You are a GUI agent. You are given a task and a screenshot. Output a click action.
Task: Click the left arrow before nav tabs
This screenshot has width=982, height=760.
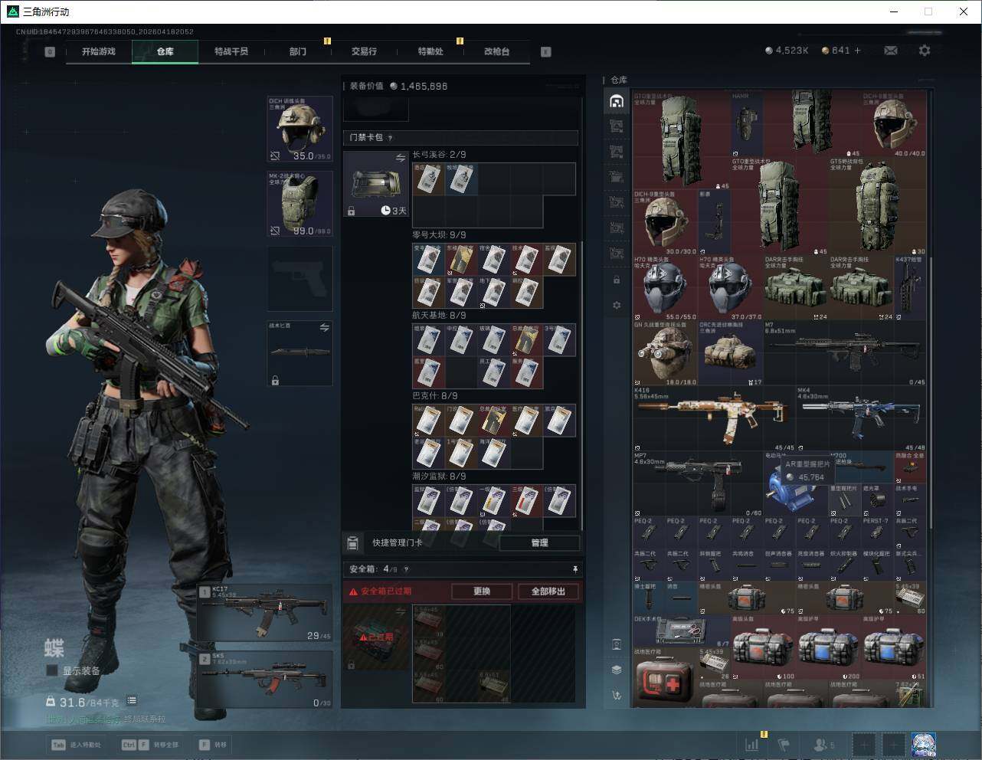(50, 52)
